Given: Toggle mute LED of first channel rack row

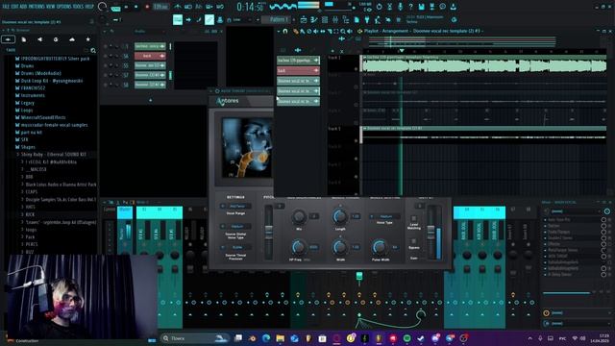Looking at the screenshot, I should [105, 46].
